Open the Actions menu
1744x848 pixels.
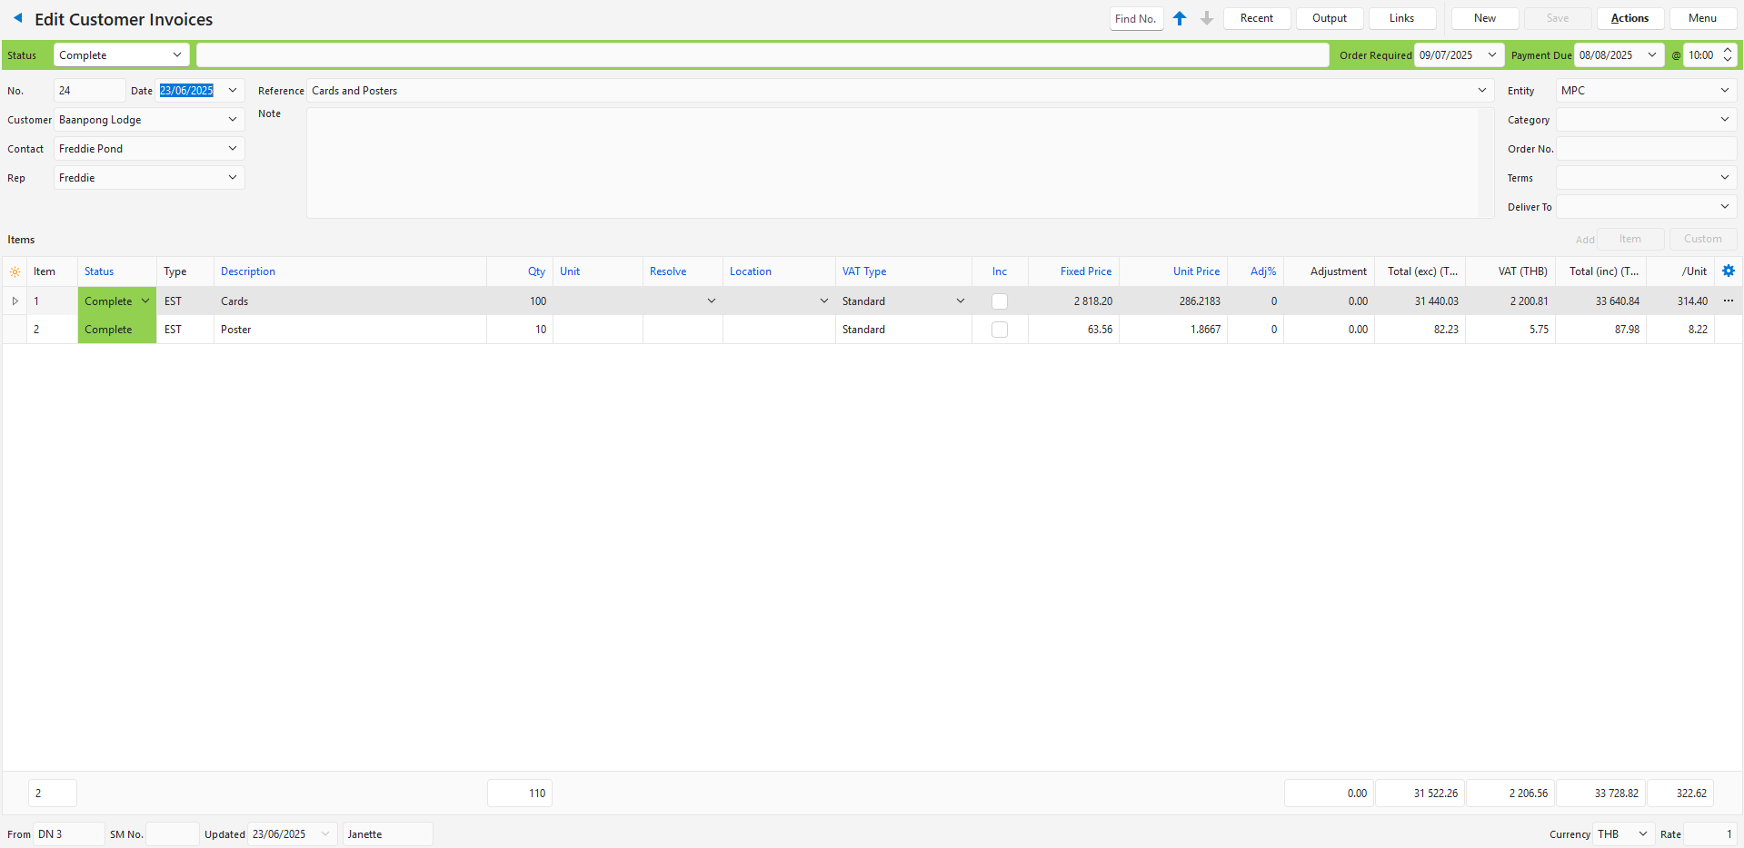[x=1629, y=18]
